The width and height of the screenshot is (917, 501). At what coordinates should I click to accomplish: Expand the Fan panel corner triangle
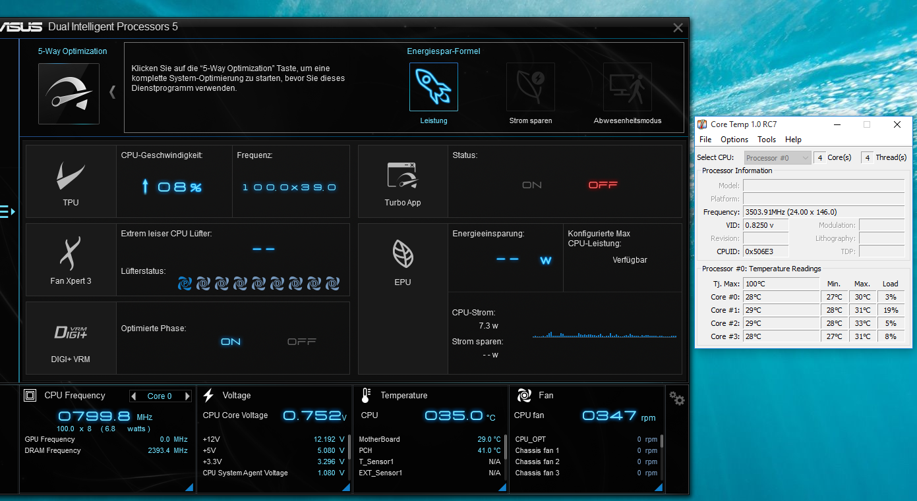[x=659, y=487]
